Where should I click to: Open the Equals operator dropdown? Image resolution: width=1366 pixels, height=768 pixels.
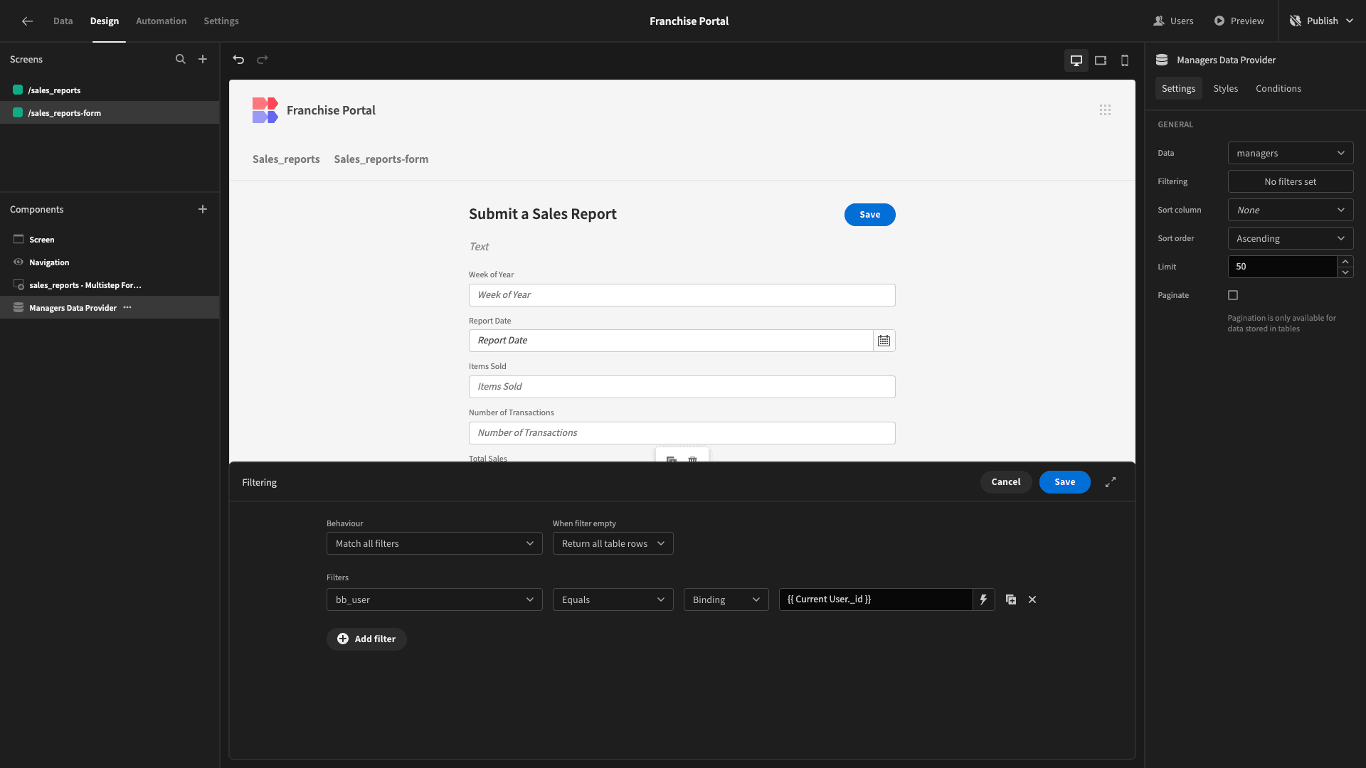pyautogui.click(x=613, y=599)
